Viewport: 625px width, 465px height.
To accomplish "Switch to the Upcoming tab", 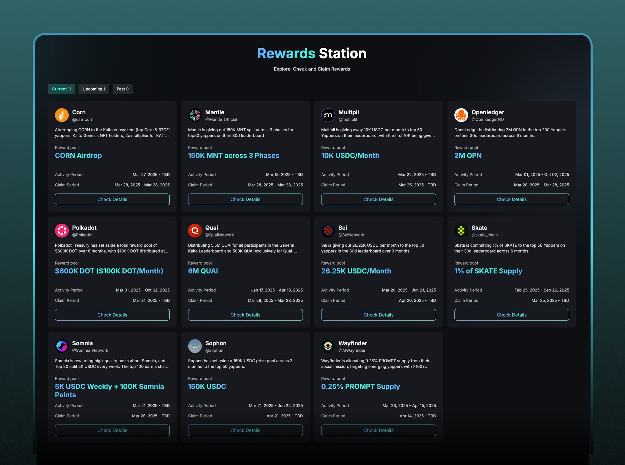I will [x=94, y=89].
